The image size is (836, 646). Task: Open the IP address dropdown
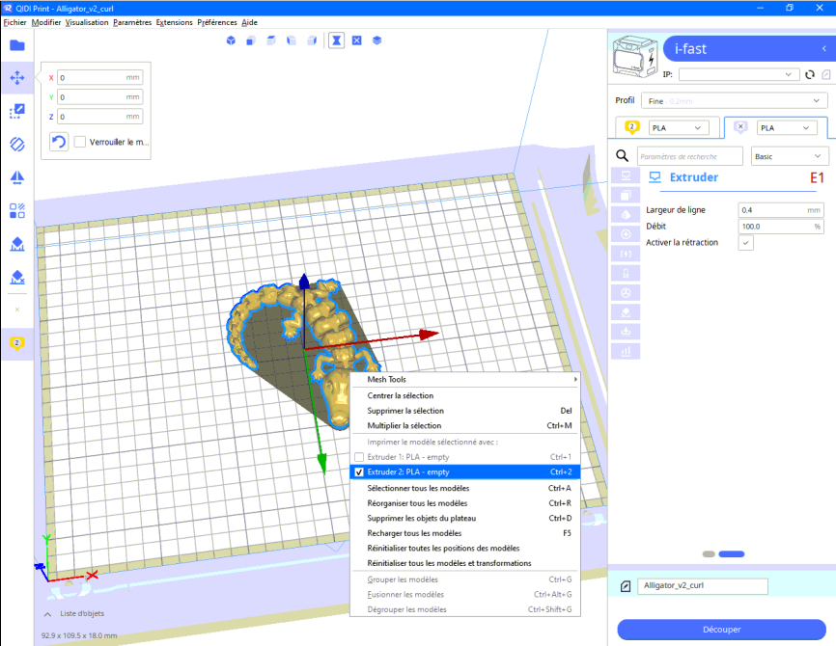pos(738,74)
